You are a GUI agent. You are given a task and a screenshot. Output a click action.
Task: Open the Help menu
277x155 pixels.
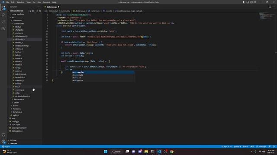click(x=54, y=2)
